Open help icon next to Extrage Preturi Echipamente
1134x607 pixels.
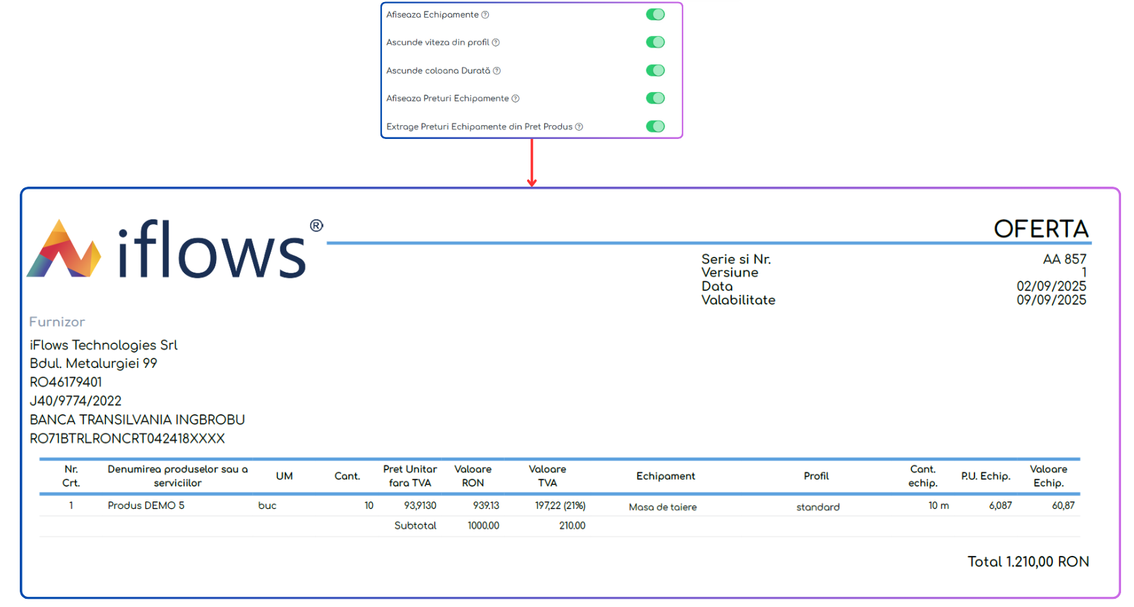[579, 127]
